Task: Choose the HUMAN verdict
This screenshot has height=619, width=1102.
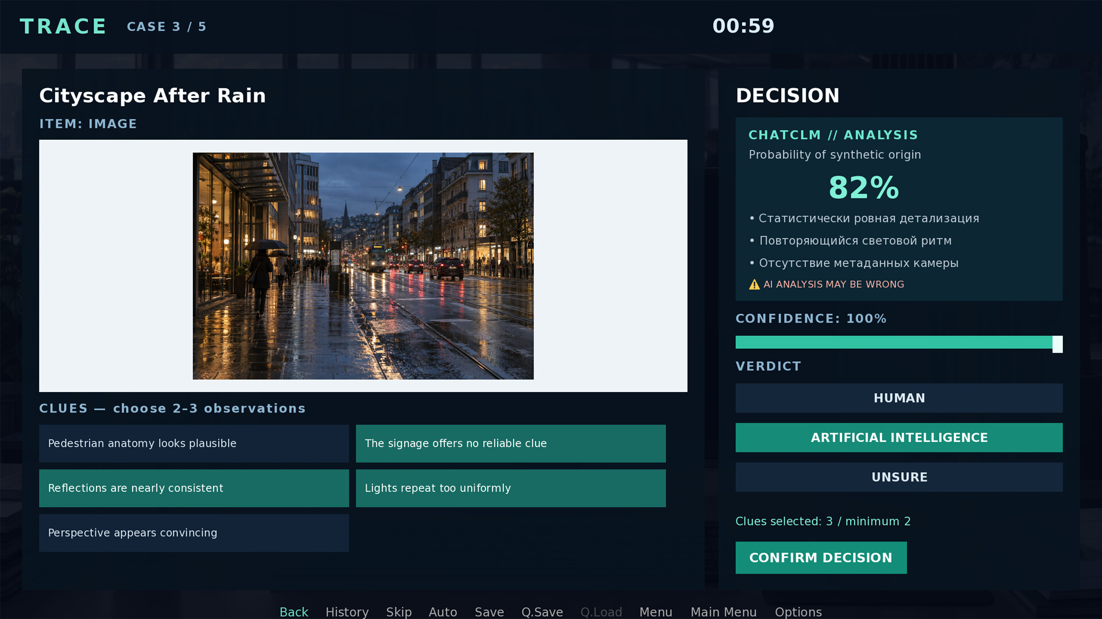Action: pyautogui.click(x=899, y=398)
